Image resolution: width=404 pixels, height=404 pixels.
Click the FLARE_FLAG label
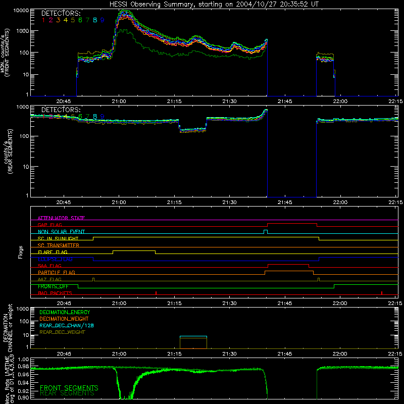tap(53, 252)
